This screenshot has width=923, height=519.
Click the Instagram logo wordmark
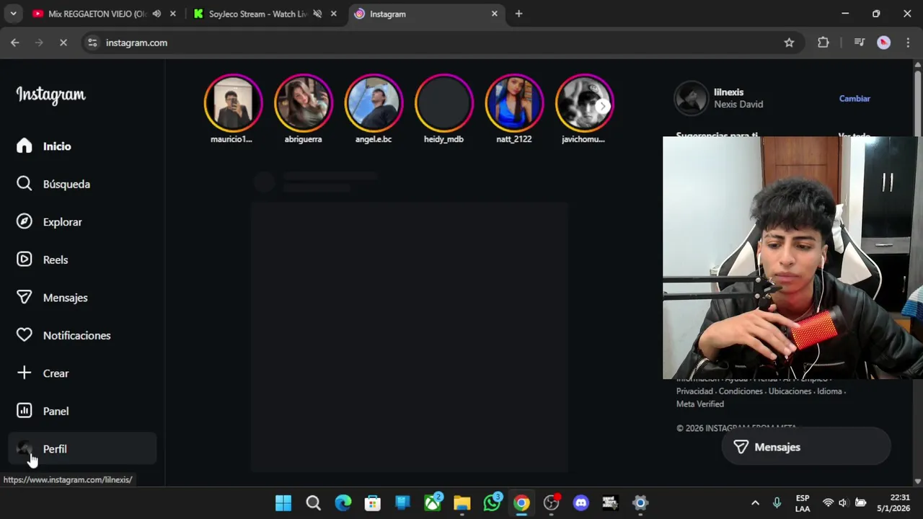click(x=50, y=94)
